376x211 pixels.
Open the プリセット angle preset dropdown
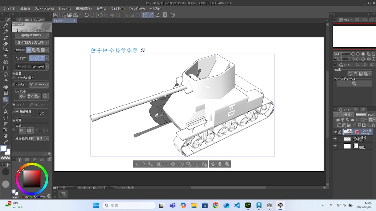pos(39,85)
